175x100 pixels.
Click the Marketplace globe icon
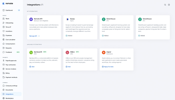click(x=3, y=98)
